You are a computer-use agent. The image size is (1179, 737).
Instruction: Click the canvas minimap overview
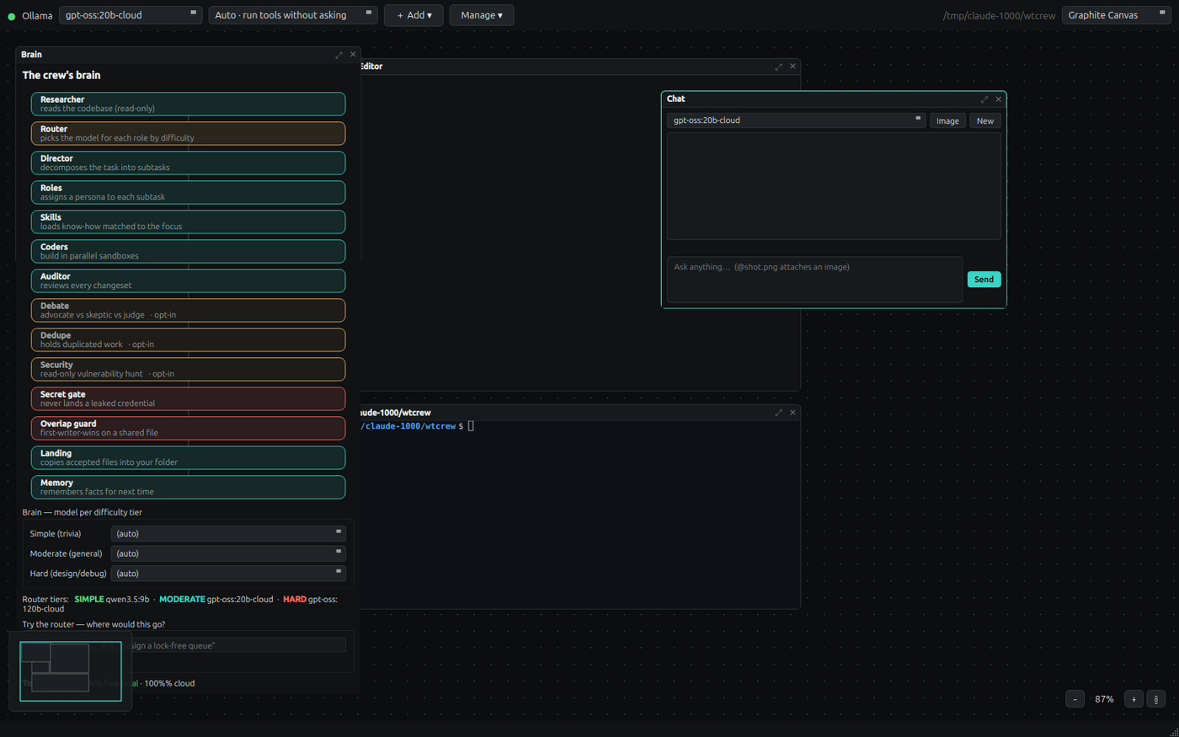pyautogui.click(x=71, y=670)
